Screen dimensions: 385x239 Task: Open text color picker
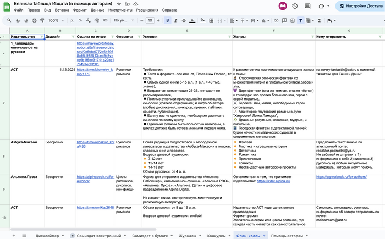click(193, 21)
